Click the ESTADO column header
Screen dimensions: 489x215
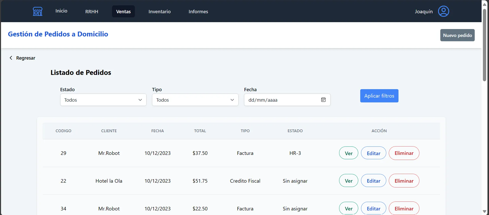[x=295, y=131]
